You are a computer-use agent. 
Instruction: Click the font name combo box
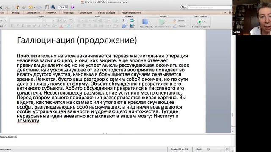(x=27, y=21)
